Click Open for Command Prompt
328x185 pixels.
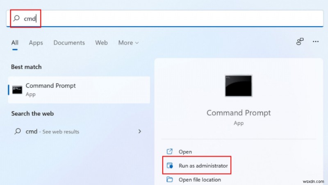coord(185,152)
